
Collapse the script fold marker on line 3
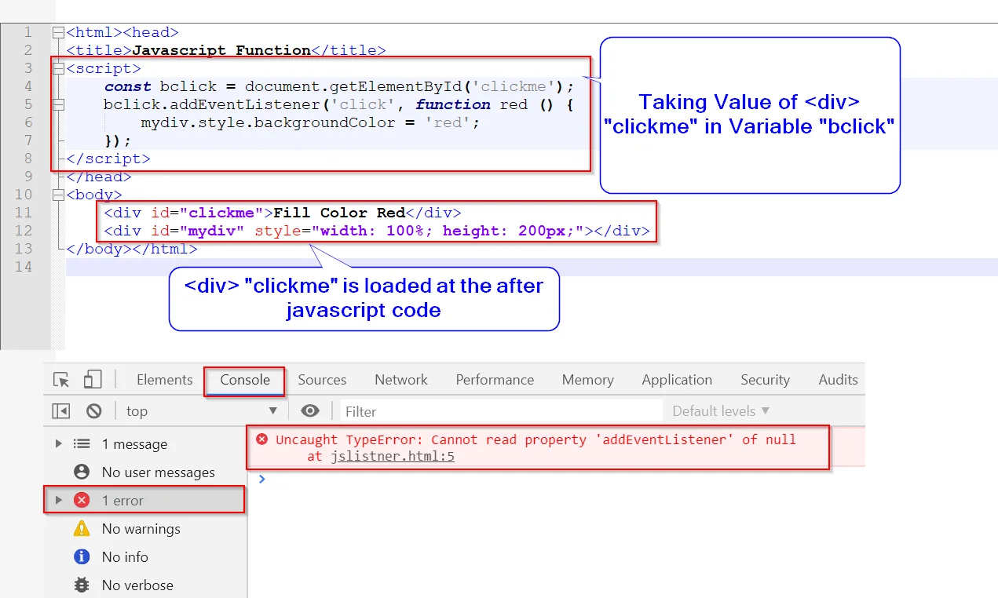57,68
